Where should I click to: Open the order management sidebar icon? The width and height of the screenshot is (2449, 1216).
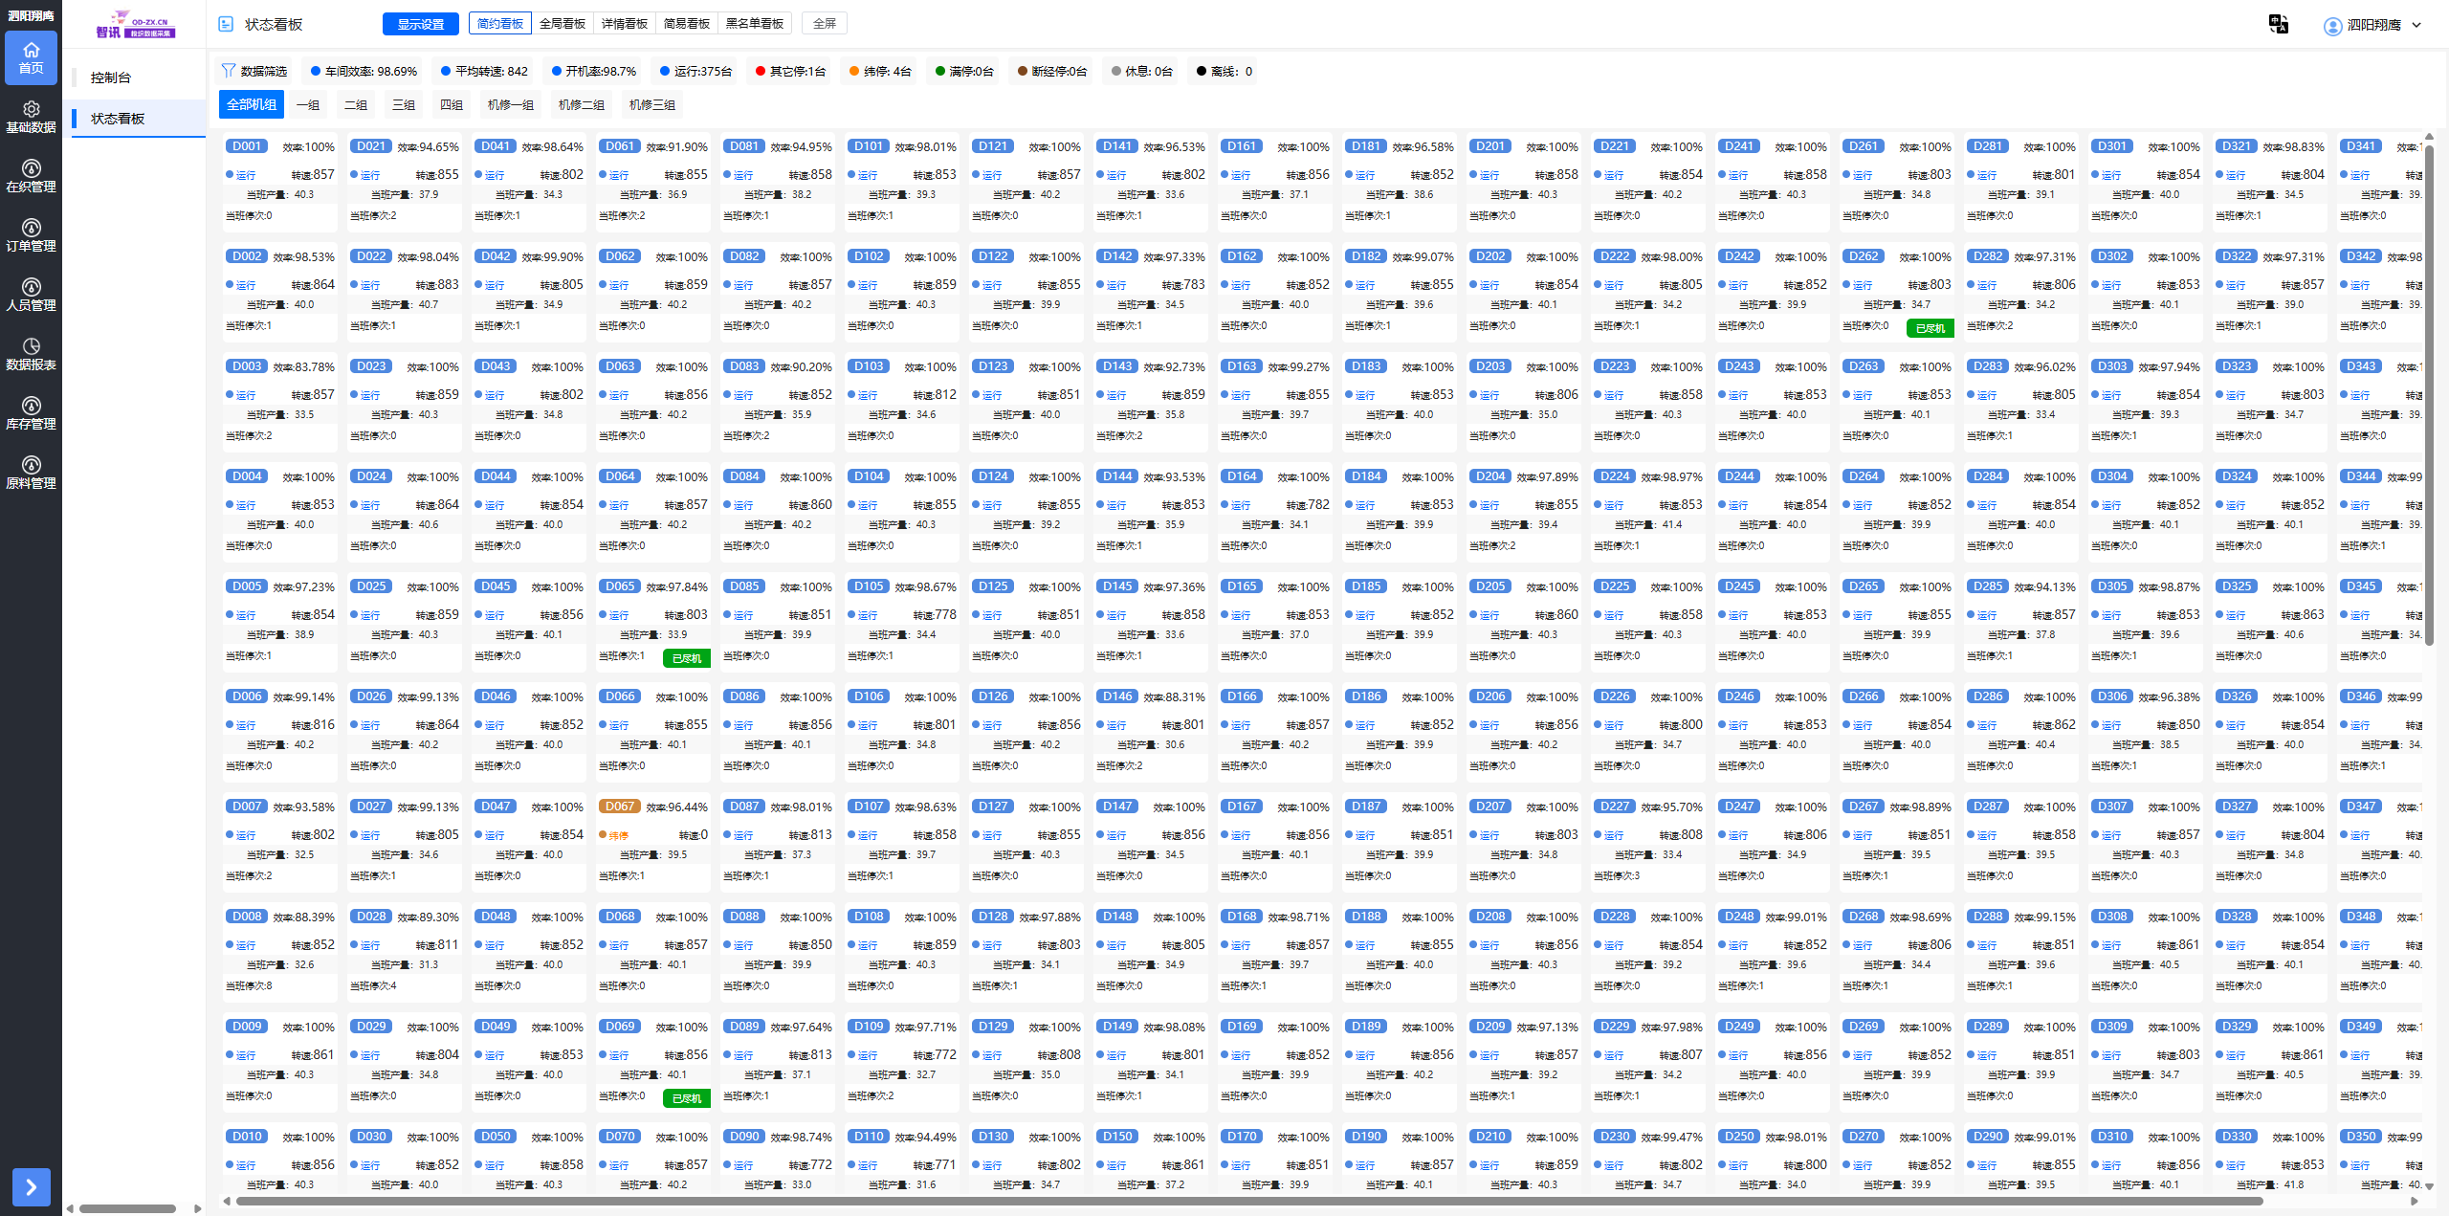pos(31,228)
